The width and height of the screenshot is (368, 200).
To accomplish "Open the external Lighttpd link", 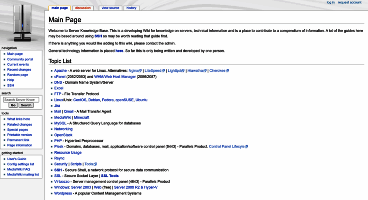I will pyautogui.click(x=176, y=71).
